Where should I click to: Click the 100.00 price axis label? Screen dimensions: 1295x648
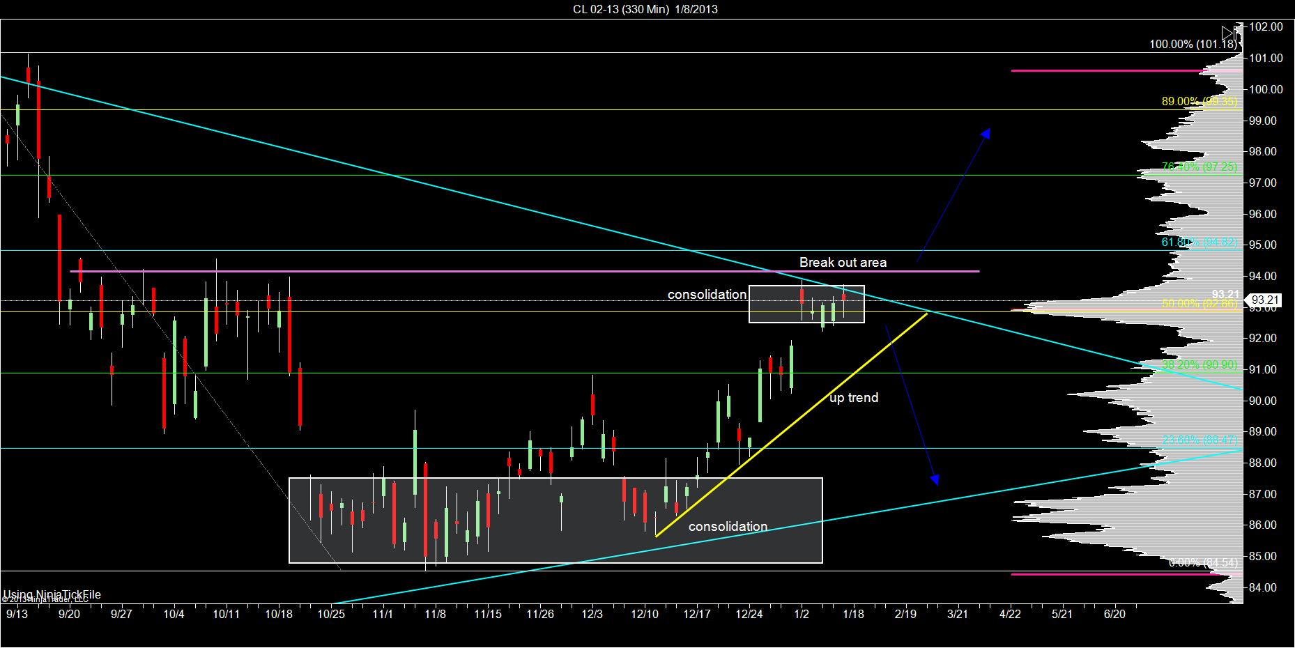click(x=1266, y=89)
